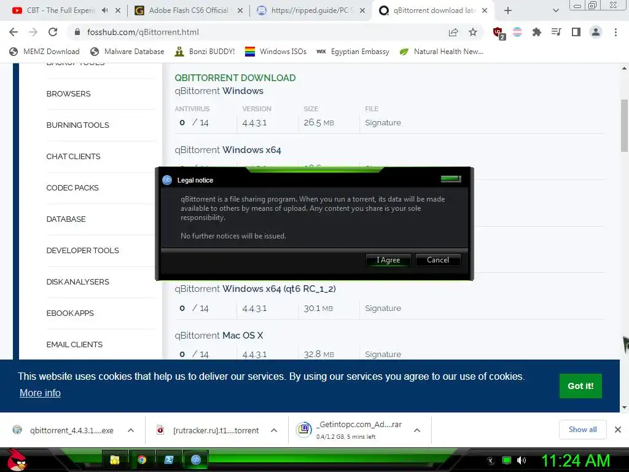Open Signature file for qBittorrent Windows

tap(383, 122)
